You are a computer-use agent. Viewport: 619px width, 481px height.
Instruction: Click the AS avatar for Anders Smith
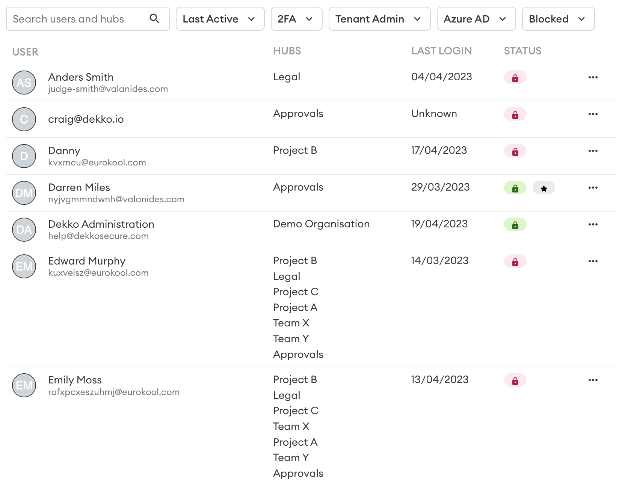coord(24,83)
